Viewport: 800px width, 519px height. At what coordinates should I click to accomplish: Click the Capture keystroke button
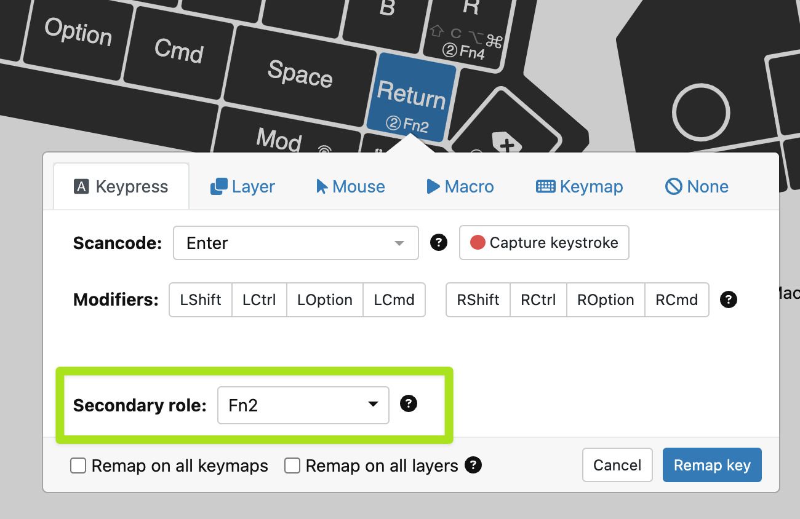(544, 243)
